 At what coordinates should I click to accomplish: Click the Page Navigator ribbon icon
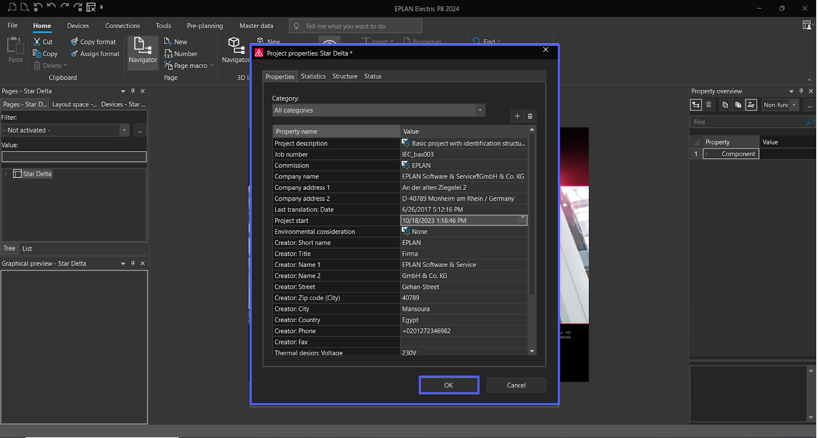coord(143,46)
